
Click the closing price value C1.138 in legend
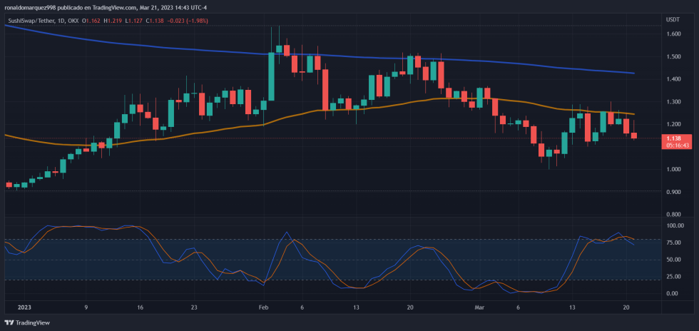(x=157, y=21)
